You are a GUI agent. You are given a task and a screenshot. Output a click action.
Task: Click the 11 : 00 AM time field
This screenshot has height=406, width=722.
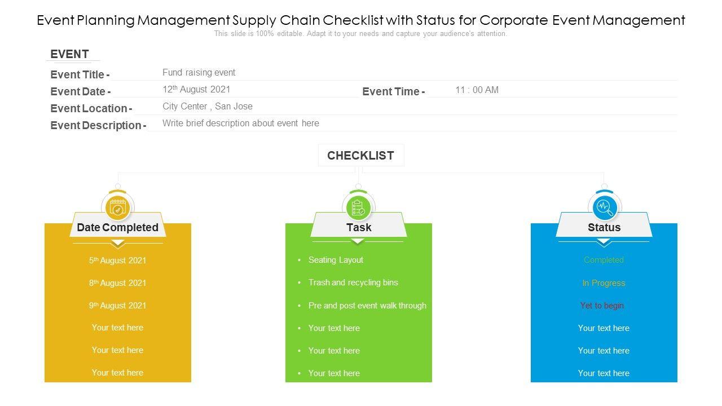pyautogui.click(x=477, y=90)
